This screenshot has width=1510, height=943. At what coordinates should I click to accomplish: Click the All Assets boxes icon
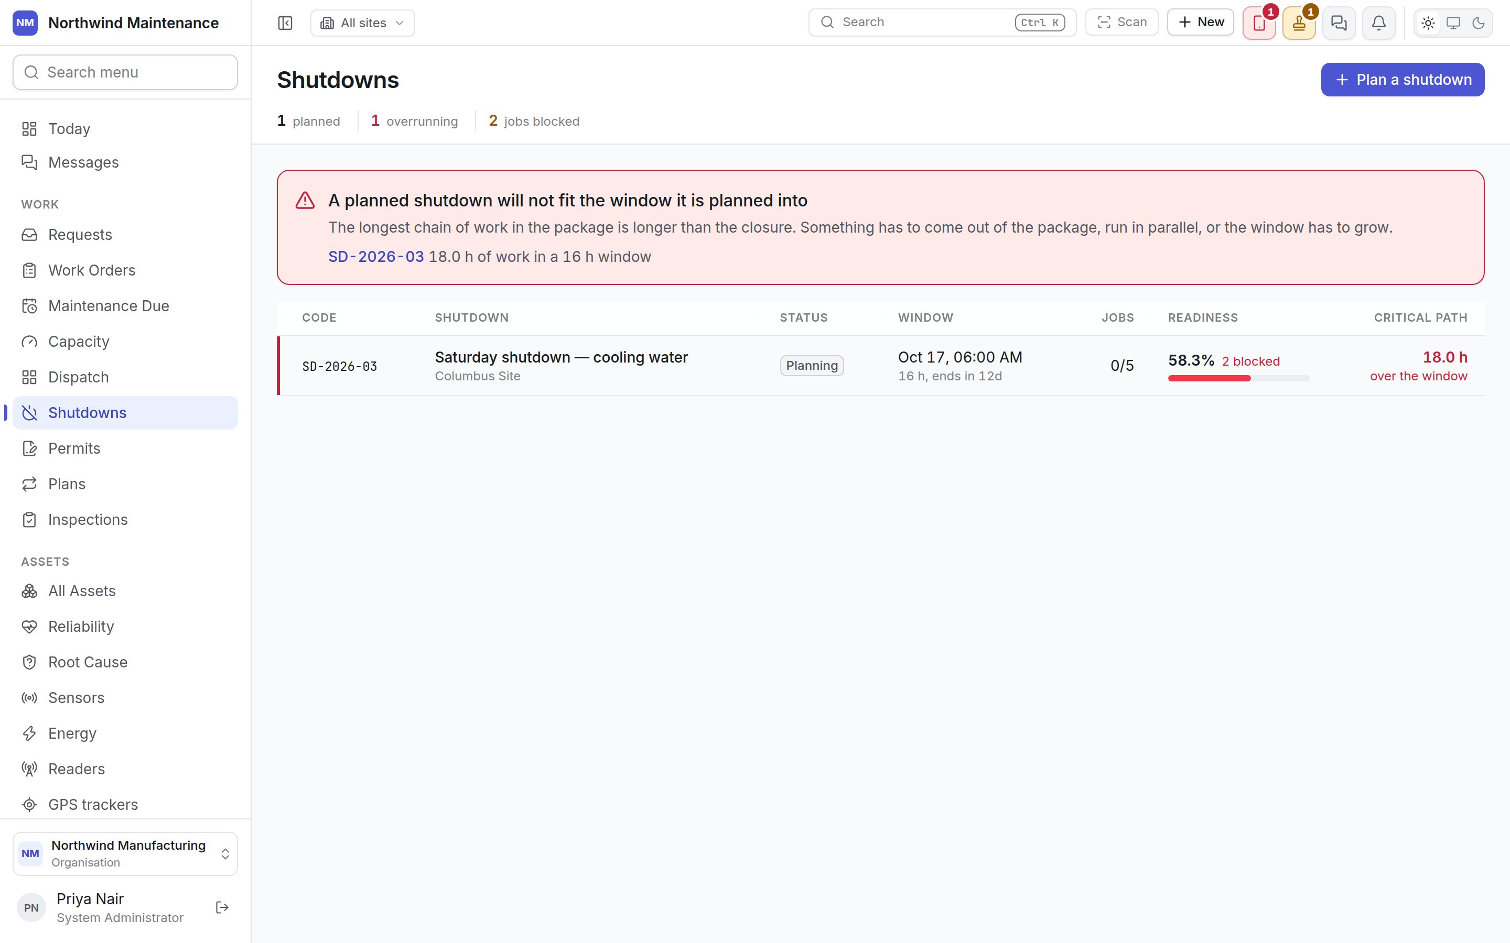(29, 591)
